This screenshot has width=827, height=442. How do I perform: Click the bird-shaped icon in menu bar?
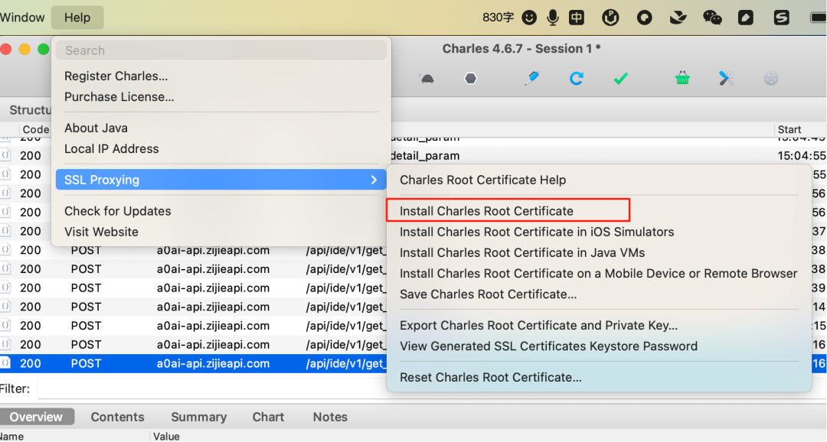point(678,18)
